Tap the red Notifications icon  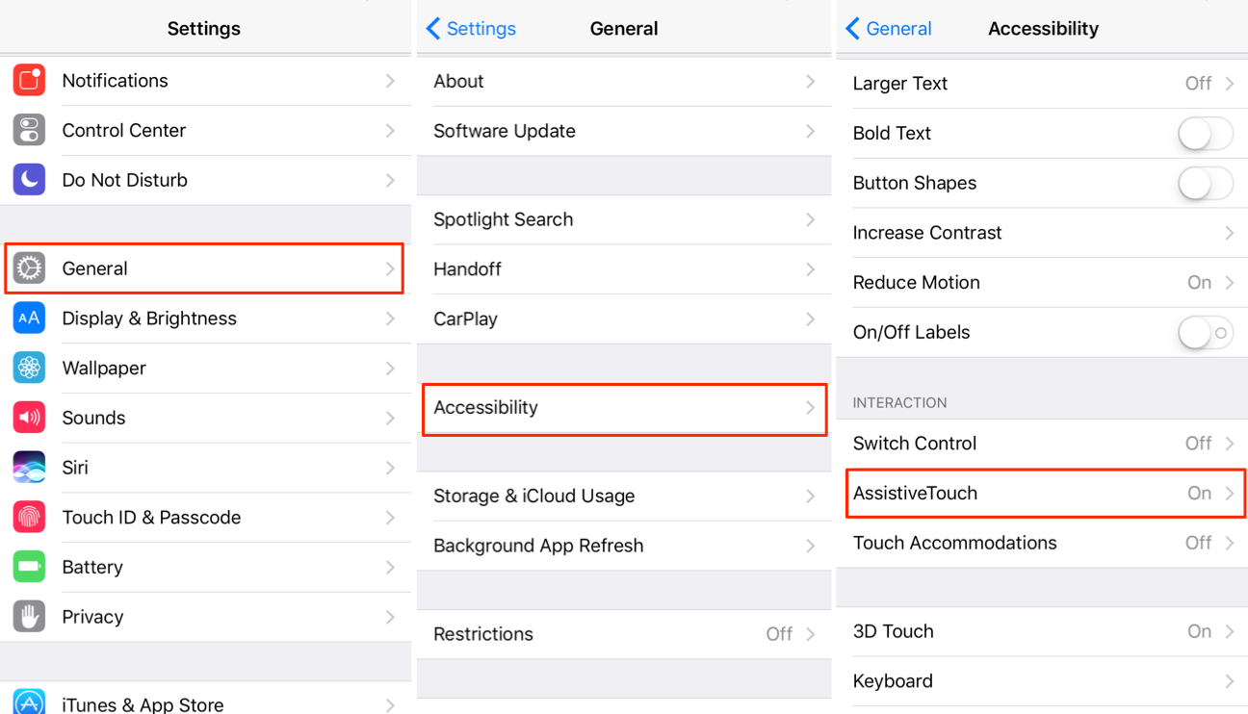[29, 81]
